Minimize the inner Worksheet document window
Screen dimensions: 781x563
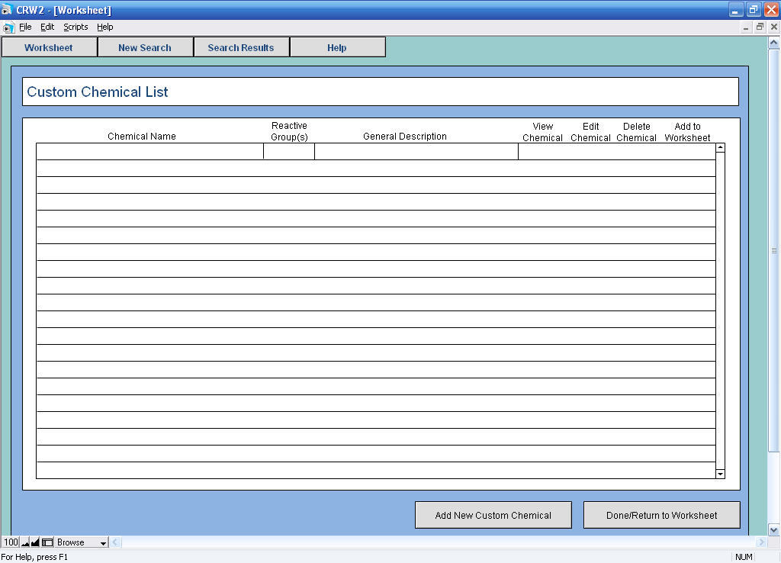coord(746,27)
